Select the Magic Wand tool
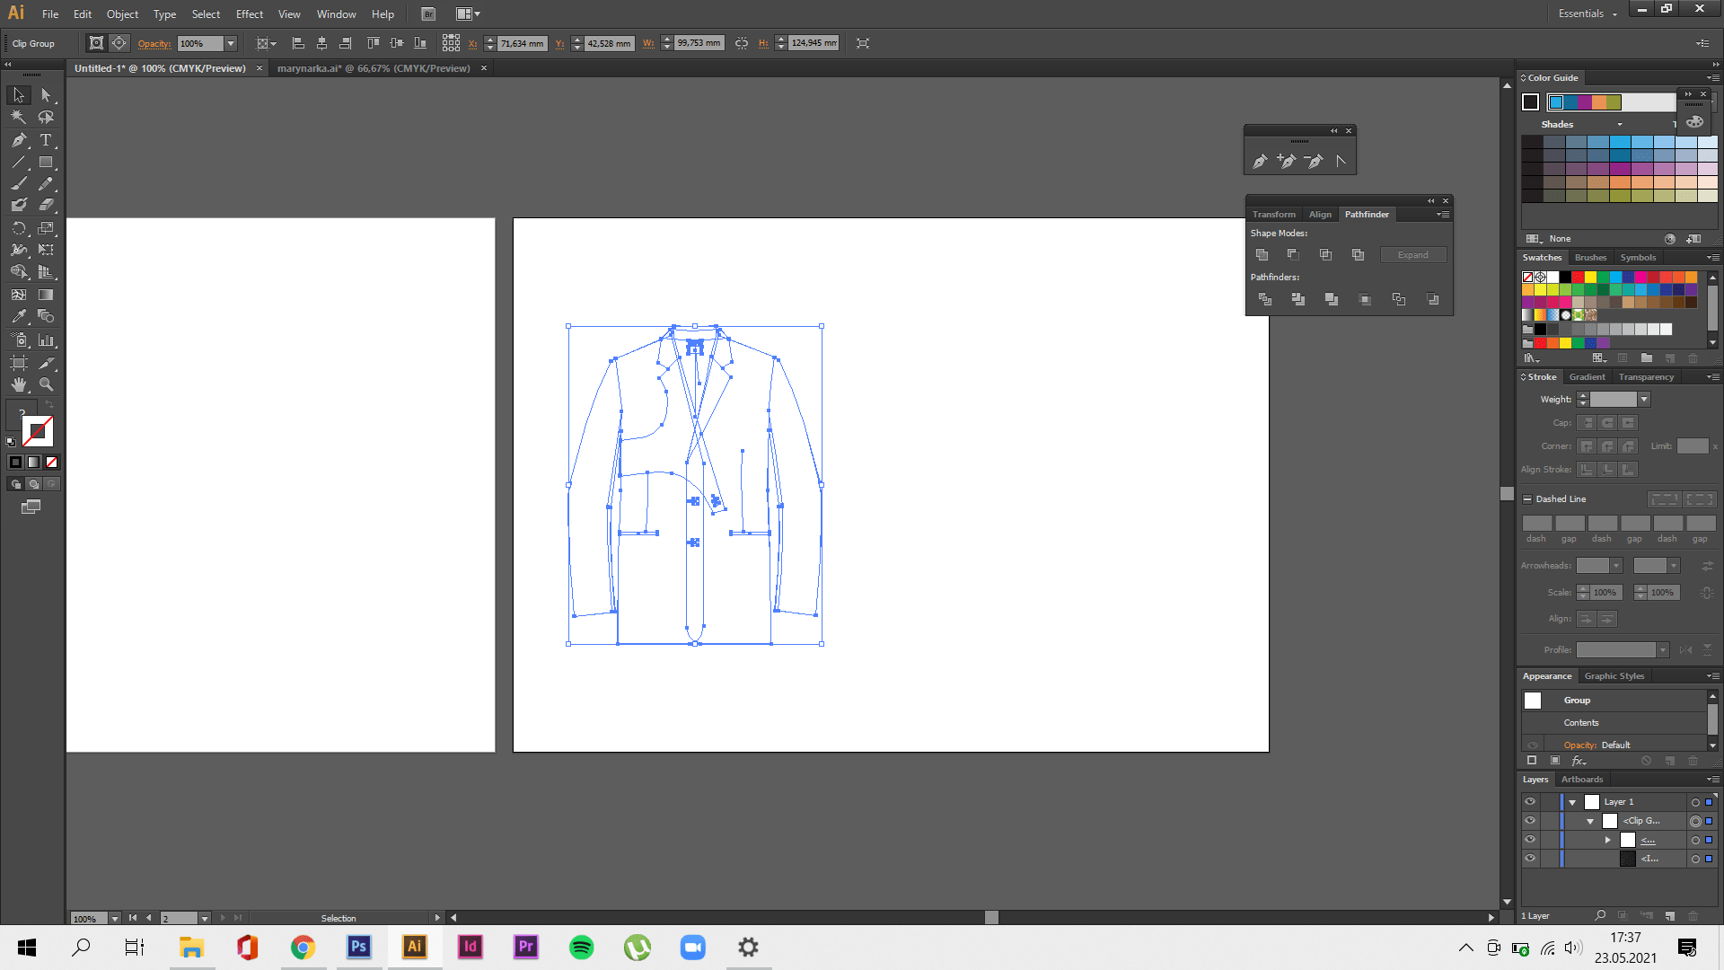 point(18,117)
